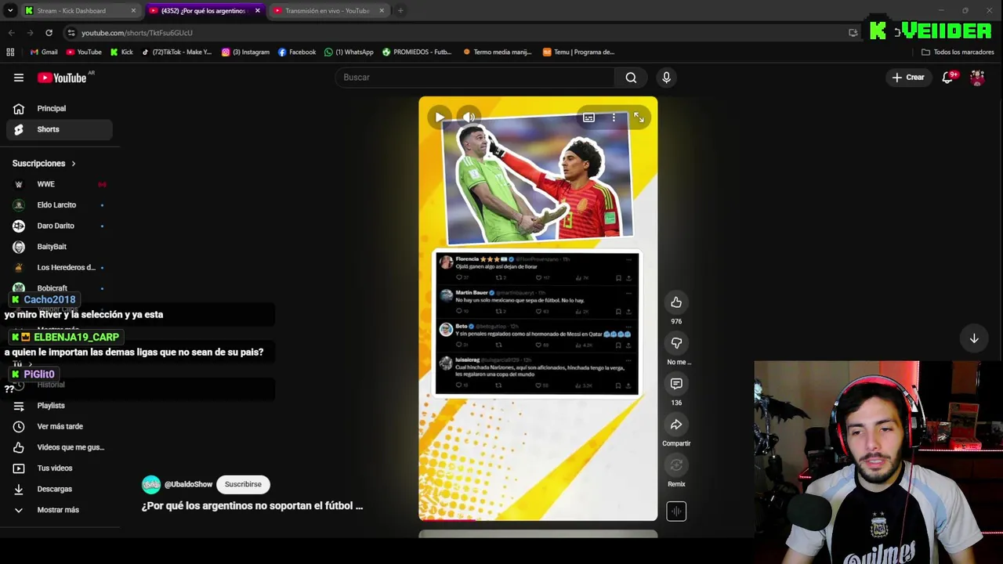Open Daro Darito channel
This screenshot has height=564, width=1003.
pyautogui.click(x=60, y=226)
